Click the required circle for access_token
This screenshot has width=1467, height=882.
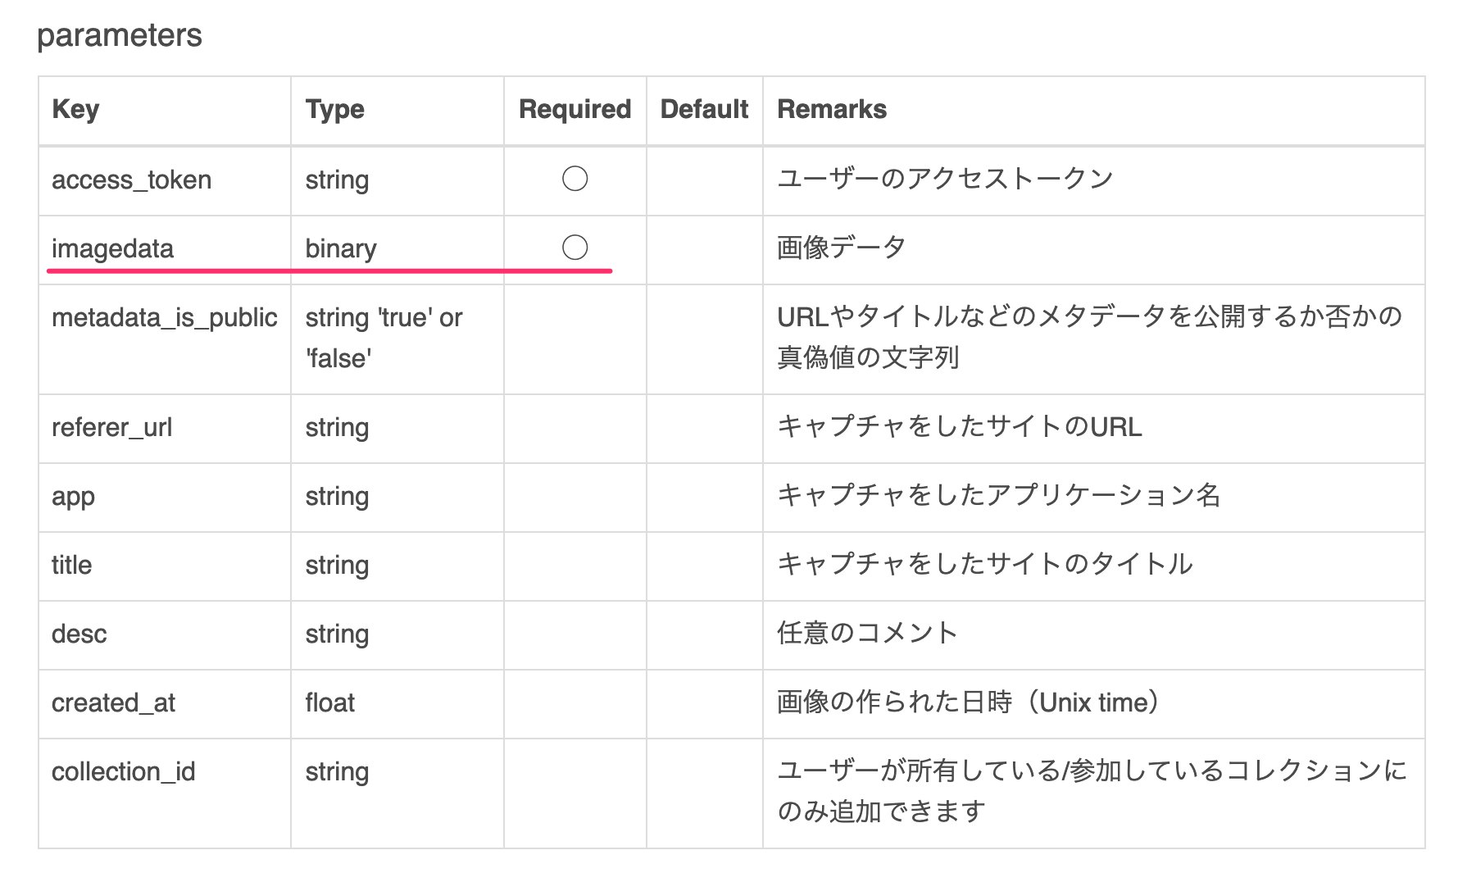tap(575, 179)
